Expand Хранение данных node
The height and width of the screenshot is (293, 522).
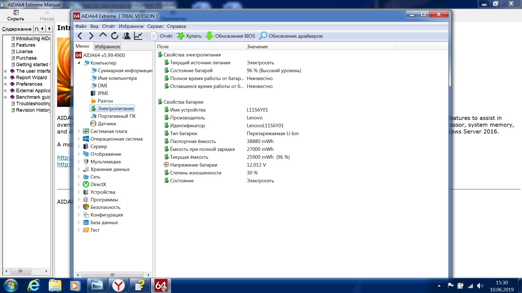[79, 169]
